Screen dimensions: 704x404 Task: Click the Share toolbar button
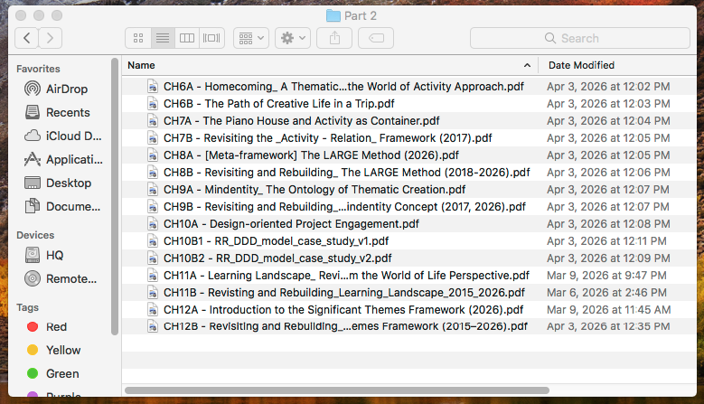coord(334,38)
